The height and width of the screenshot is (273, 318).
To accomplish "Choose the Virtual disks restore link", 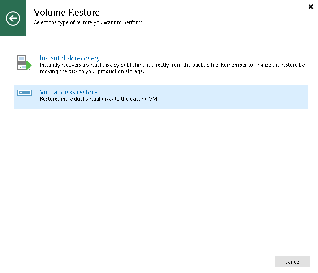I will coord(69,92).
